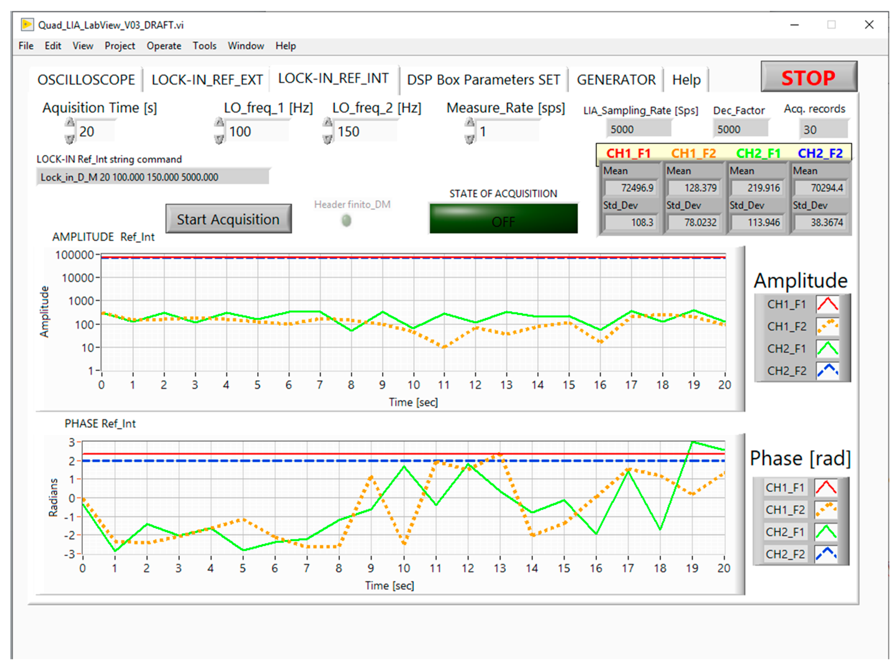Click CH1_F1 red plot icon in Amplitude legend
The width and height of the screenshot is (894, 669).
point(827,304)
